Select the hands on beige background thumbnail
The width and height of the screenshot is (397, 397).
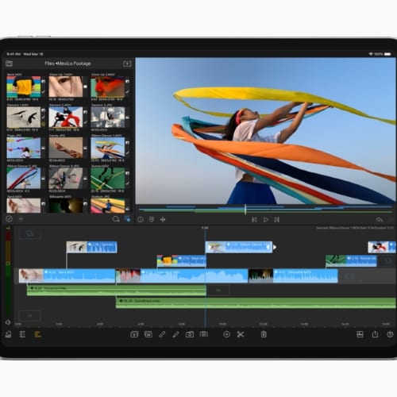[x=66, y=148]
